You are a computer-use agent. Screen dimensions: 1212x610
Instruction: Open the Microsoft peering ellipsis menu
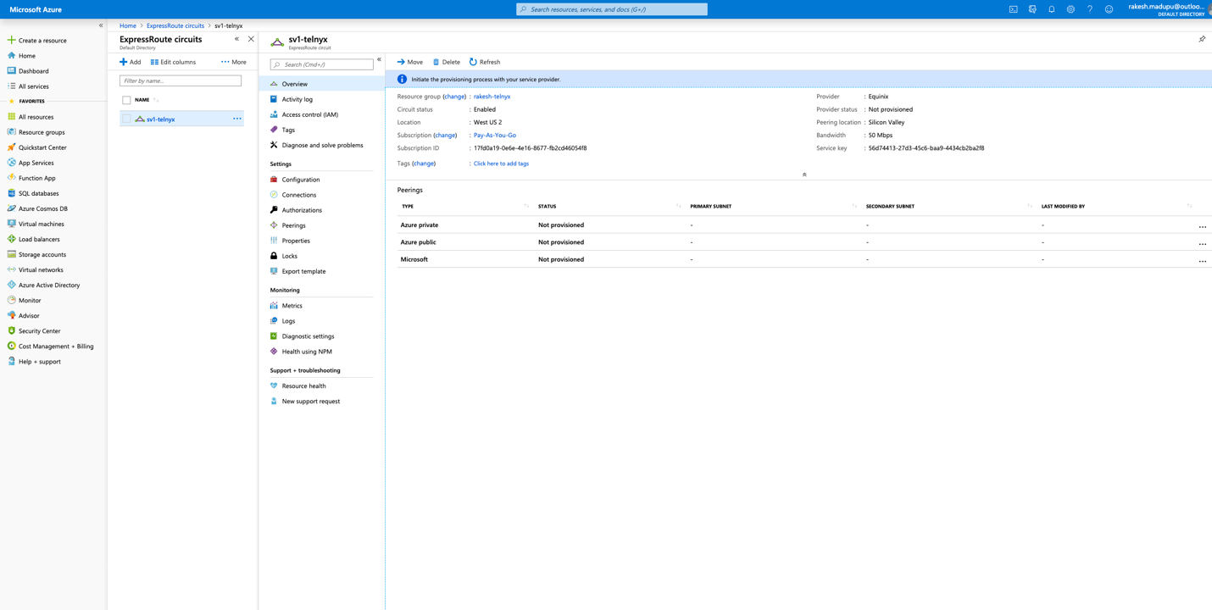tap(1202, 261)
